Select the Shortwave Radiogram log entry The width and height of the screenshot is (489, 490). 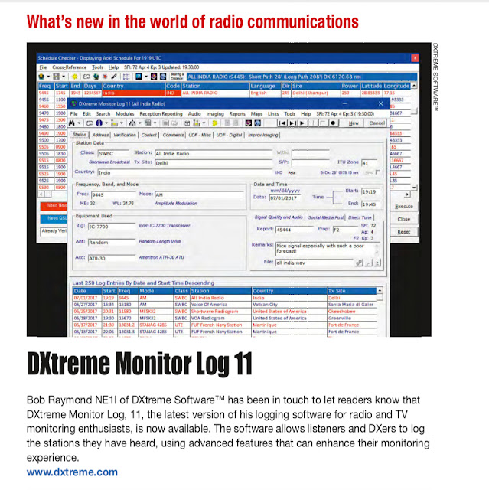(x=224, y=312)
